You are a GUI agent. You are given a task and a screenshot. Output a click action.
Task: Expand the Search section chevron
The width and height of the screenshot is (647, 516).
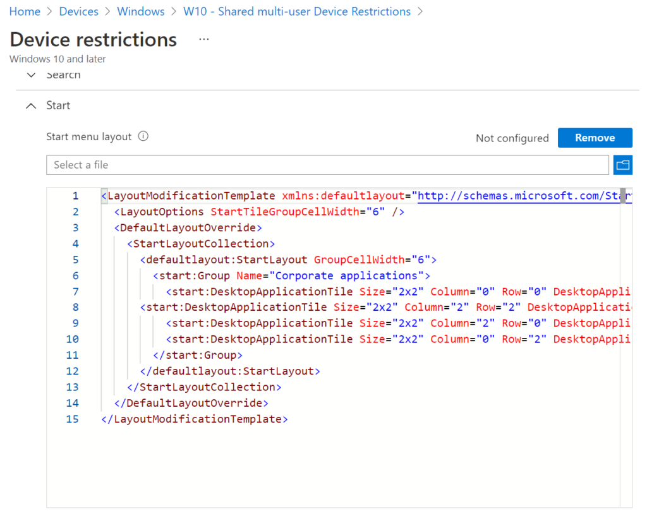coord(31,75)
